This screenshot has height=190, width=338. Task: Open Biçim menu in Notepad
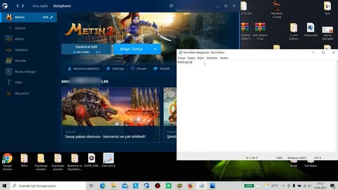[x=201, y=58]
